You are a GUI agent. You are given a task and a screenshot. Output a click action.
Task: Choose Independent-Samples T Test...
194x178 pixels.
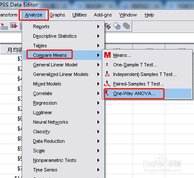click(147, 74)
